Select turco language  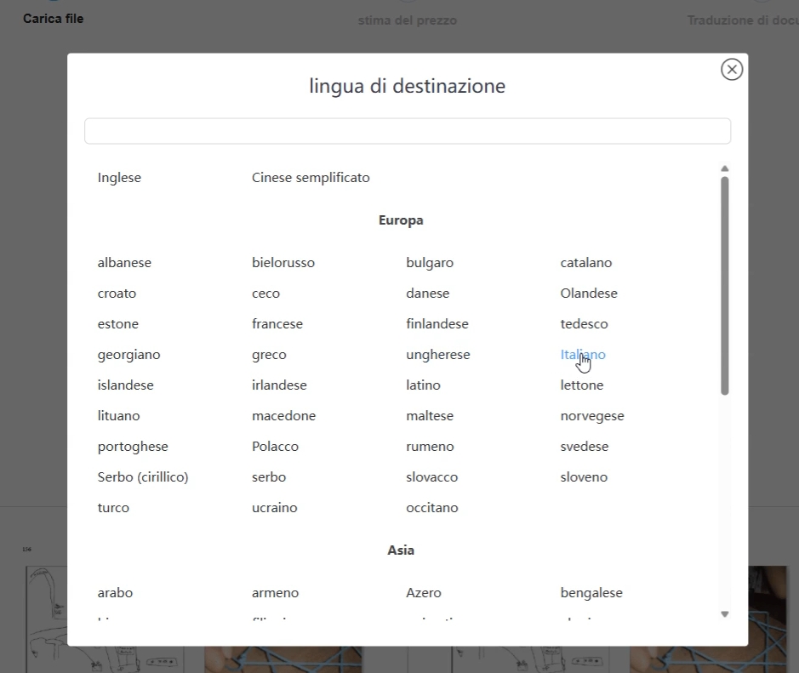pyautogui.click(x=113, y=507)
